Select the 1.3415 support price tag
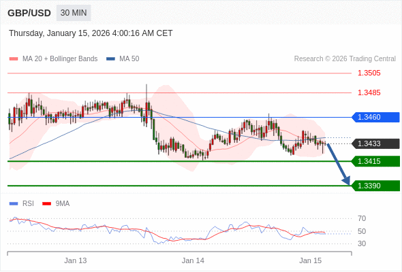Screen dimensions: 402x272 (x=376, y=161)
